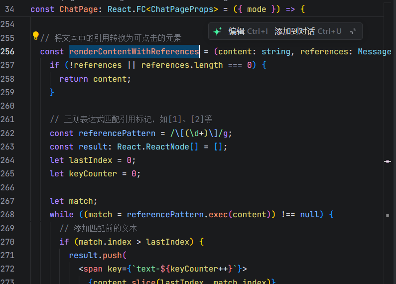Click span tag on line 272

[x=93, y=269]
